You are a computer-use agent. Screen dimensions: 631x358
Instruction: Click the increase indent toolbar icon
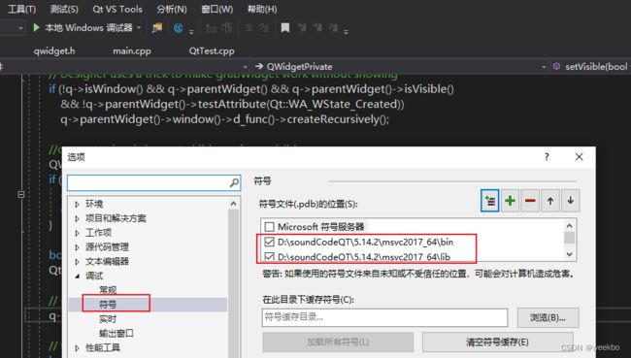(226, 28)
